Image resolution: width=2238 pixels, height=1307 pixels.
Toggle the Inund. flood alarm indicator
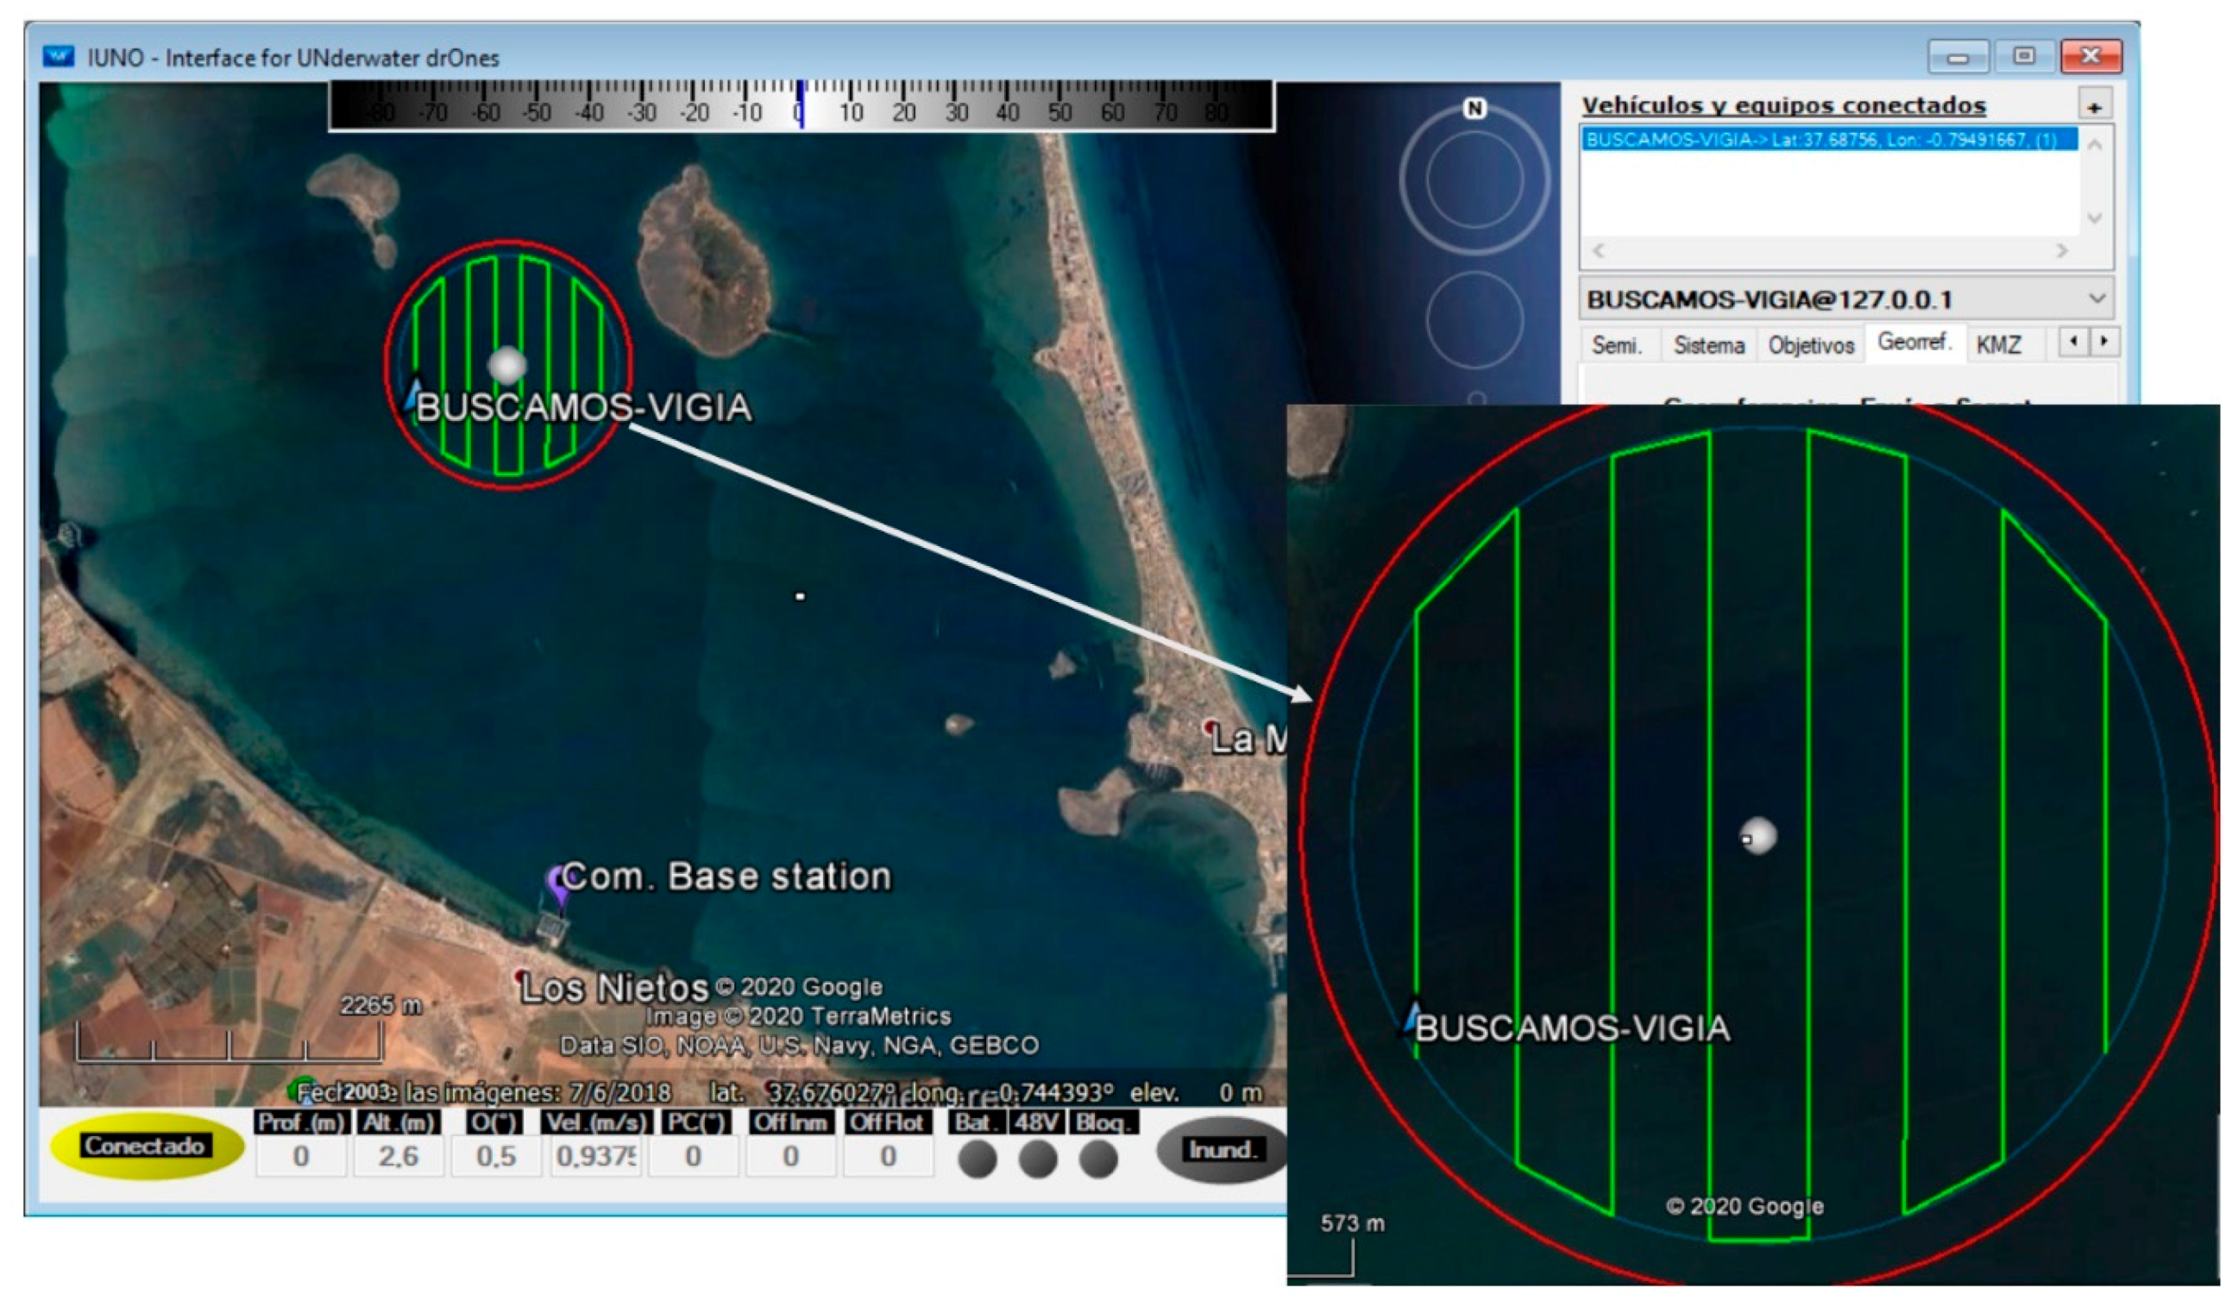tap(1222, 1150)
